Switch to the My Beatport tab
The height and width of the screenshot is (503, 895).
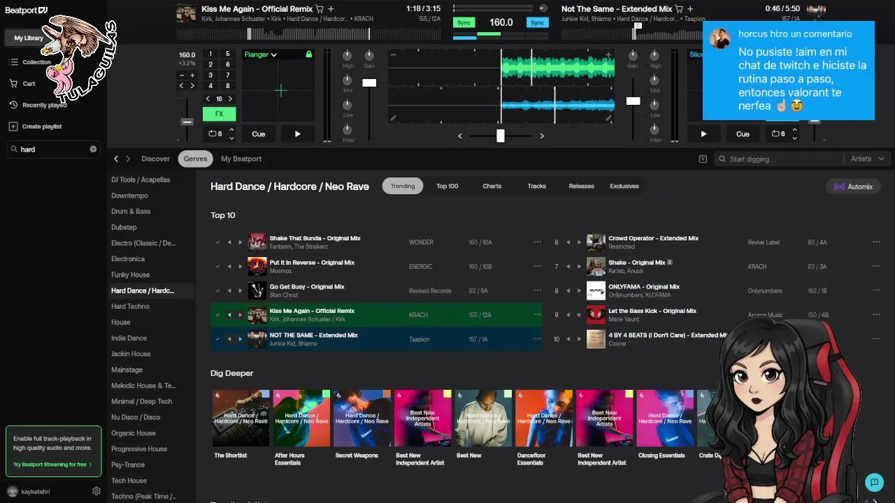(241, 159)
